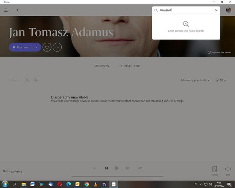This screenshot has width=235, height=188.
Task: Open the play queue icon
Action: [140, 168]
